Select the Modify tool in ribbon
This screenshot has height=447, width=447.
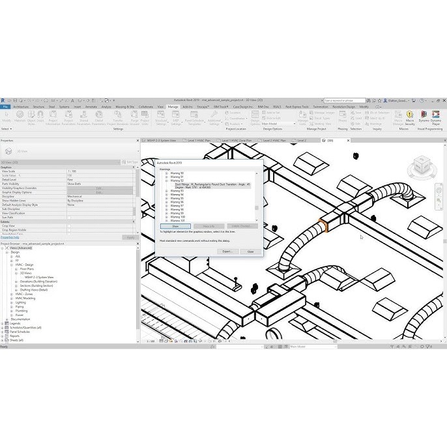click(7, 117)
